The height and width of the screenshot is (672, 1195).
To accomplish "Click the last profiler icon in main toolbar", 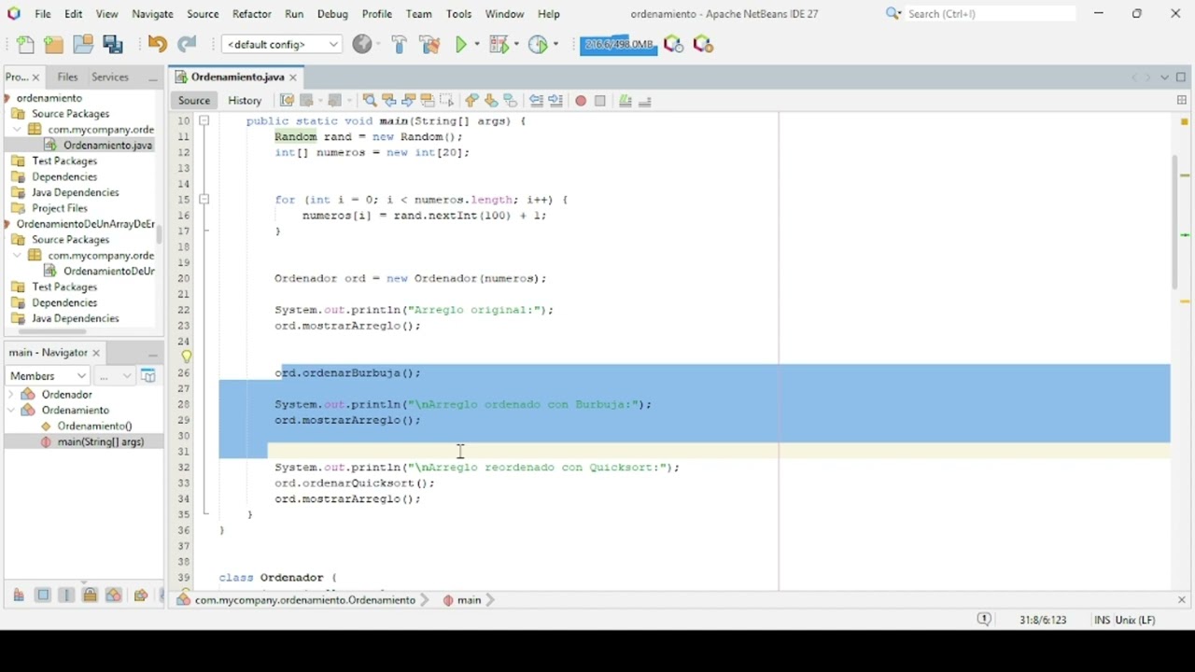I will pyautogui.click(x=703, y=45).
